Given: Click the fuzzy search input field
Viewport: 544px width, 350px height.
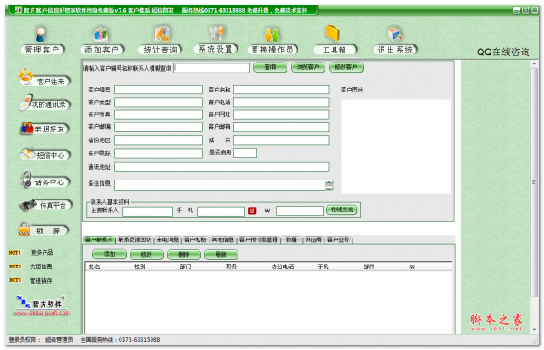Looking at the screenshot, I should point(211,68).
